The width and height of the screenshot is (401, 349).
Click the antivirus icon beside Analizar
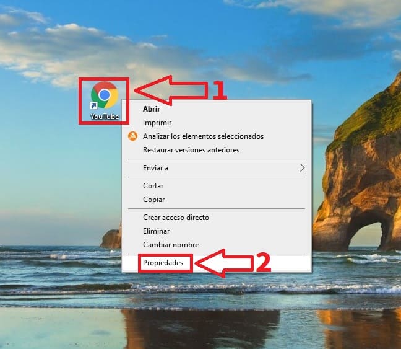tap(132, 136)
